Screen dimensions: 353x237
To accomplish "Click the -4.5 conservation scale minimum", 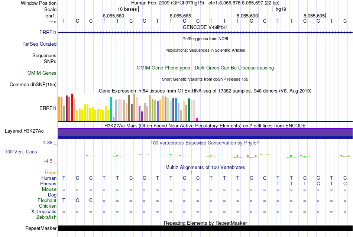I will pos(48,161).
